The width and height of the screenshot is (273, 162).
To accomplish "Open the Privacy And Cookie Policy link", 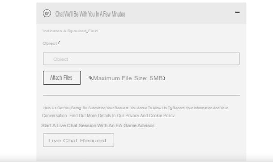I will [150, 116].
